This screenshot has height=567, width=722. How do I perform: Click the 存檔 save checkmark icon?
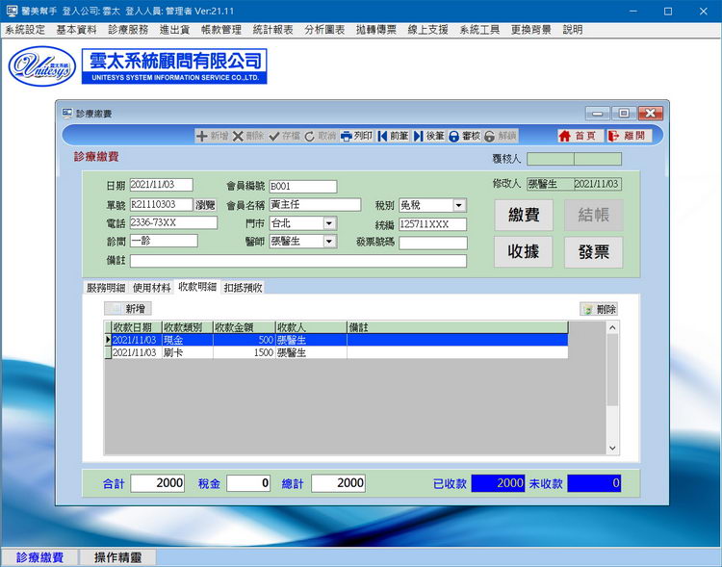(x=285, y=136)
